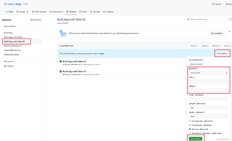The width and height of the screenshot is (232, 141).
Task: Click the workflow diagram icon in feedback banner
Action: click(63, 33)
